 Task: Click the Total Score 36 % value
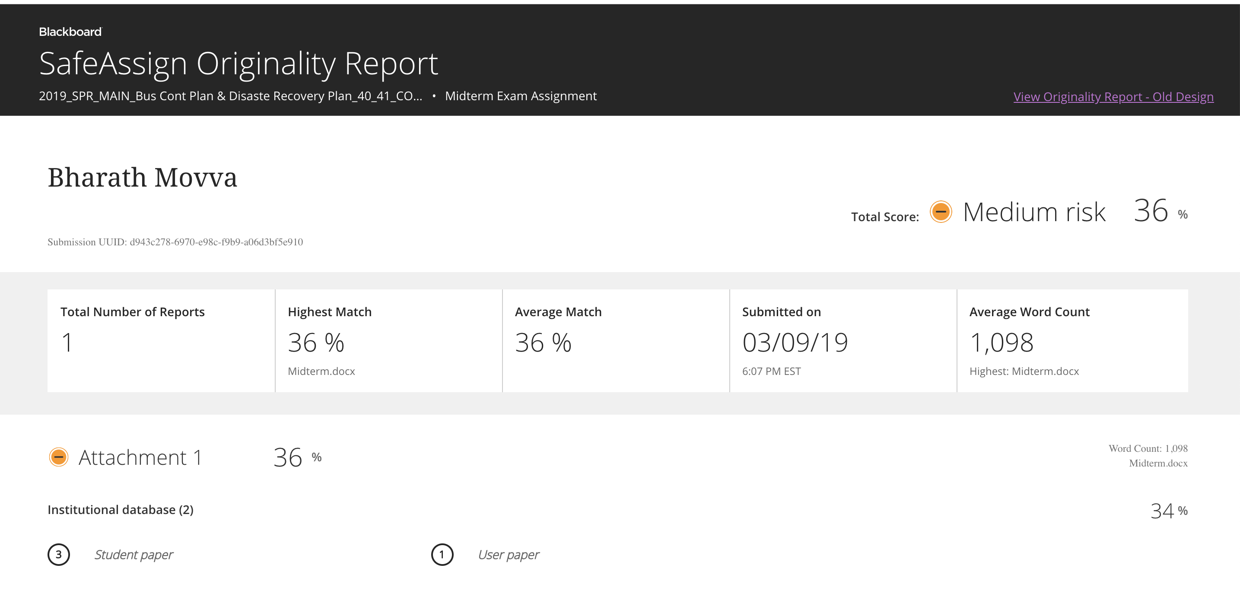(1161, 210)
